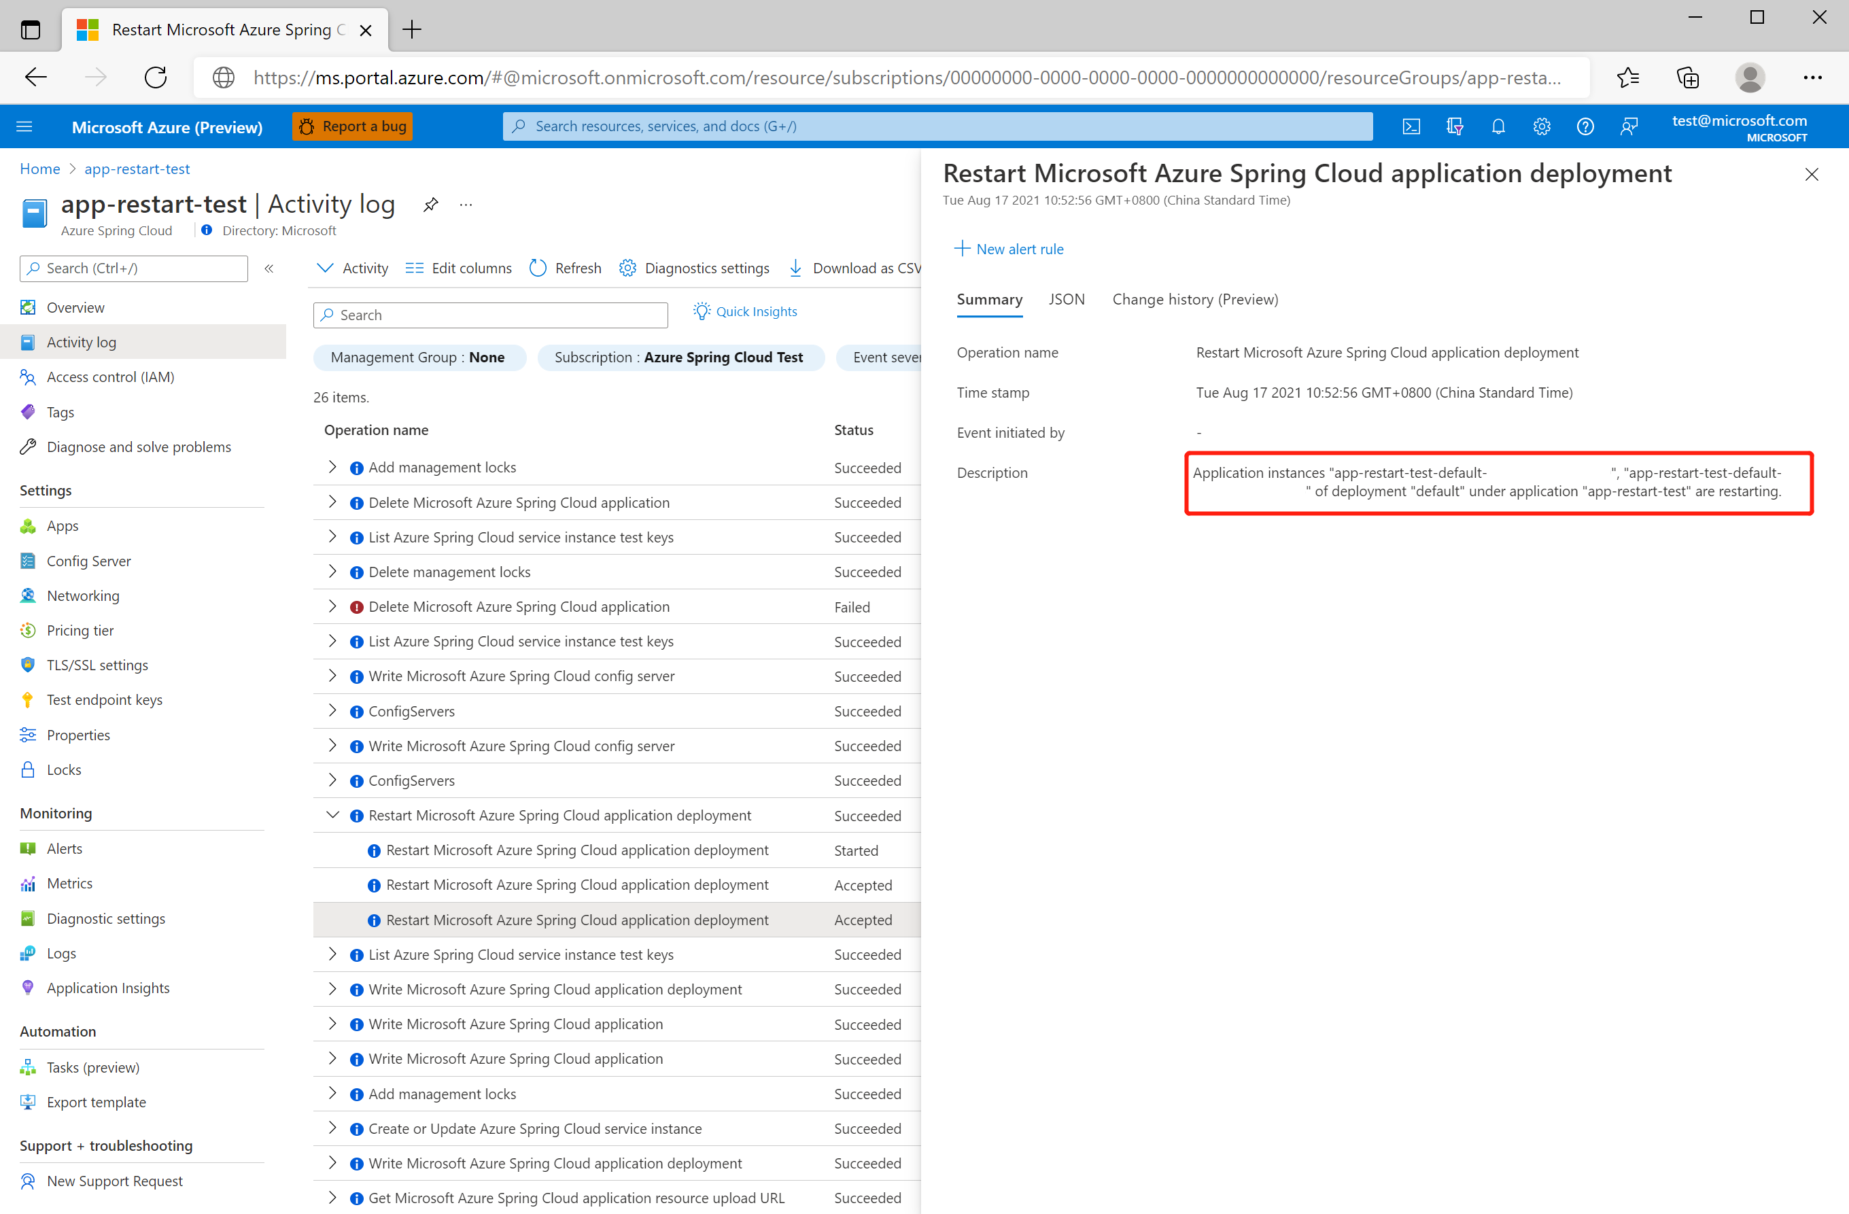Open the portal hamburger menu
1849x1214 pixels.
(24, 126)
